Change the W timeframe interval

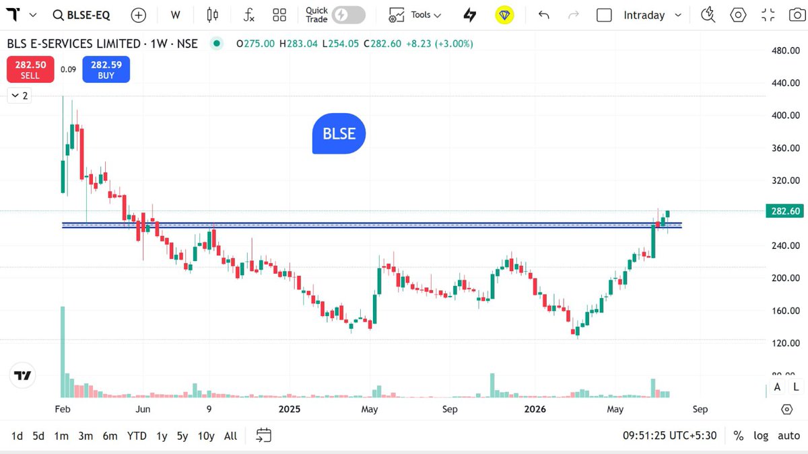tap(176, 15)
